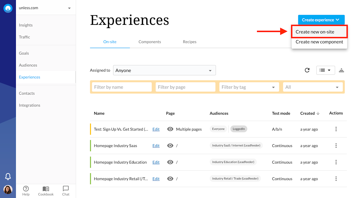The image size is (359, 198).
Task: Click the Edit link for Homepage Industry Saas
Action: pyautogui.click(x=156, y=146)
